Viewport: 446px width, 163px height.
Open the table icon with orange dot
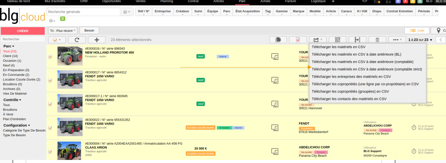point(376,1)
